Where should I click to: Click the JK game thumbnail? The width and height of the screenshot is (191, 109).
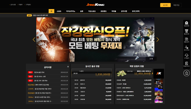159,73
